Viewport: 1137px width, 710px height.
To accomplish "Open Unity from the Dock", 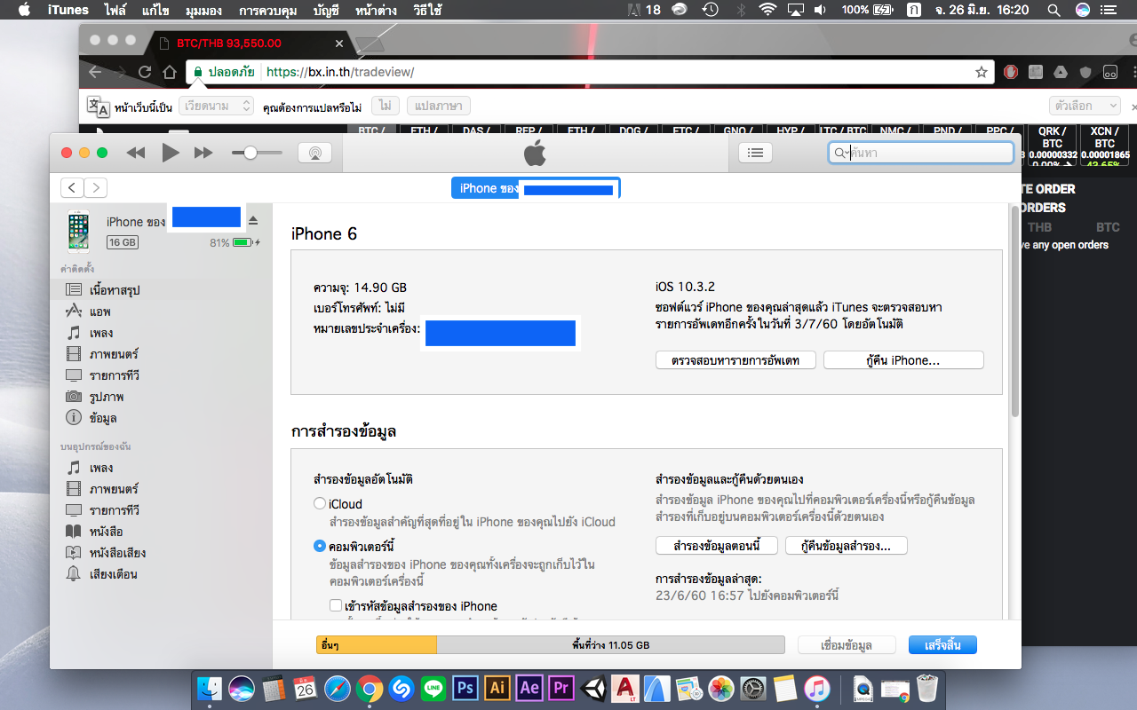I will [593, 688].
